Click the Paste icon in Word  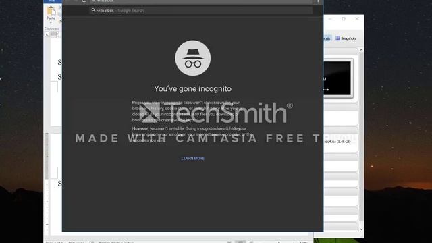[51, 11]
